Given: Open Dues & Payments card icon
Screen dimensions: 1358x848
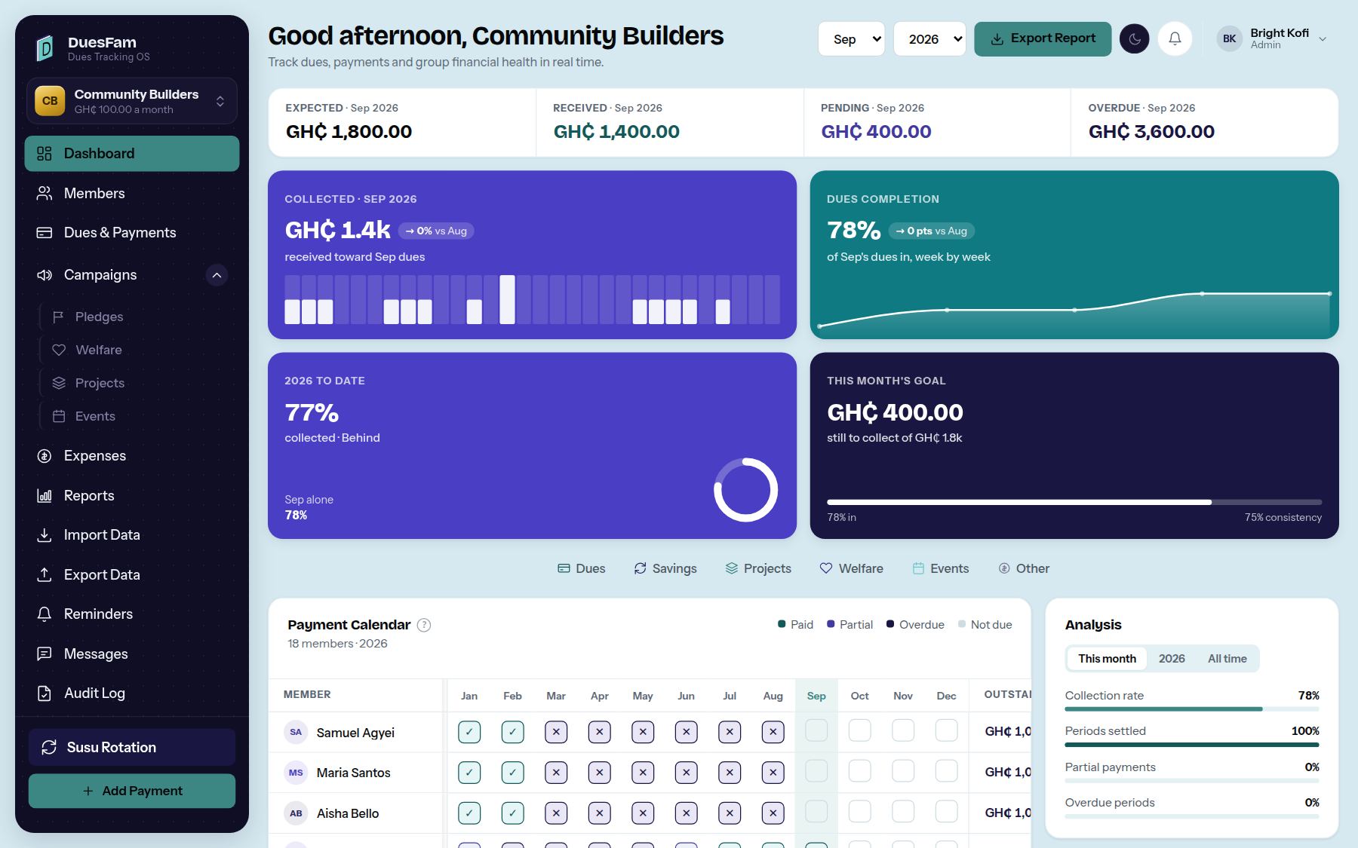Looking at the screenshot, I should [x=45, y=233].
